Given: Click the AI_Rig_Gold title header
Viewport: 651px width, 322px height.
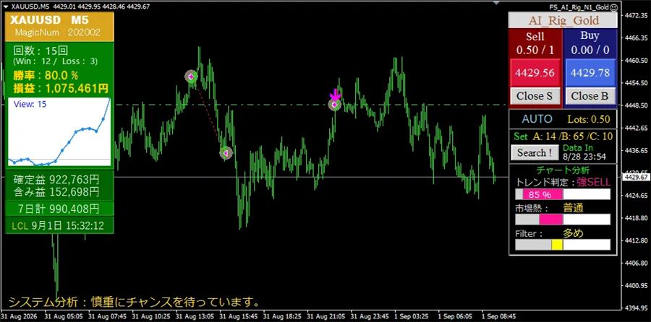Looking at the screenshot, I should [x=563, y=20].
